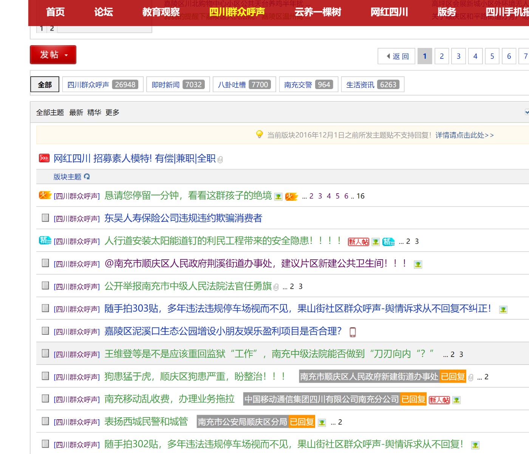Click the thread icon before 东吴人寿保险公司违规违约欺骗消费者
The image size is (529, 454).
coord(45,218)
